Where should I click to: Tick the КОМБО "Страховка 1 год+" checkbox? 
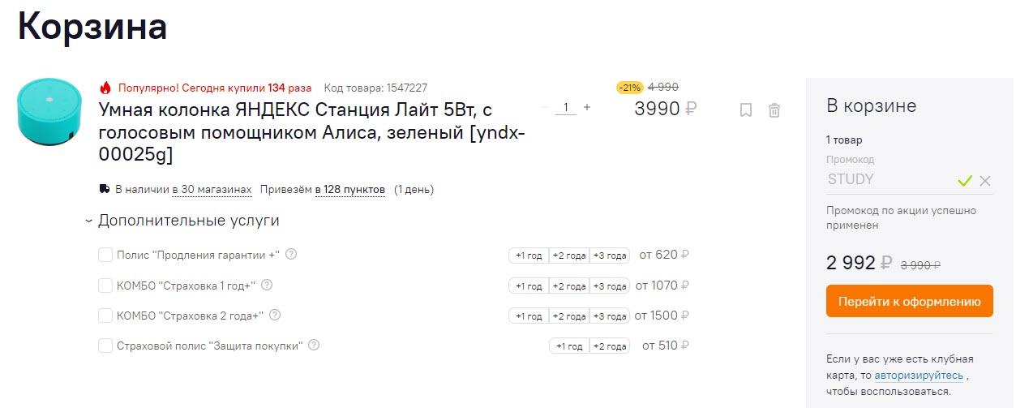[105, 286]
